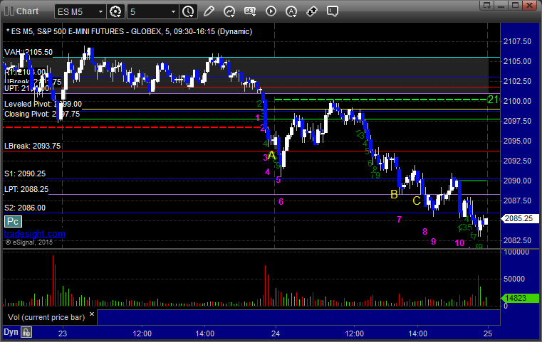Click the Chart window grip icon
The height and width of the screenshot is (342, 542).
click(x=9, y=11)
